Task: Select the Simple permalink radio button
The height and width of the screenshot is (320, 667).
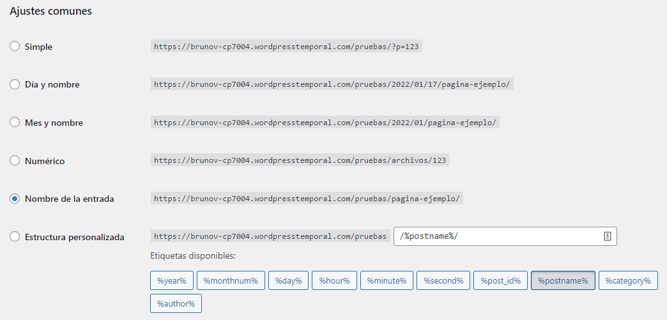Action: click(x=15, y=47)
